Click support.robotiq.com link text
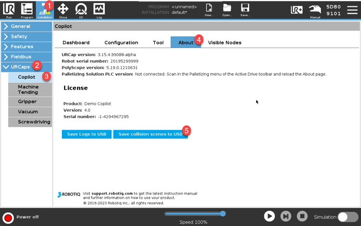The width and height of the screenshot is (361, 226). pos(112,193)
